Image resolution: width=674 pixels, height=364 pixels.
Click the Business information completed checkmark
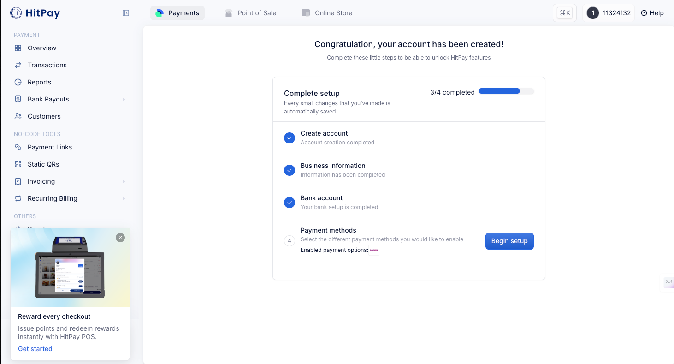point(290,170)
